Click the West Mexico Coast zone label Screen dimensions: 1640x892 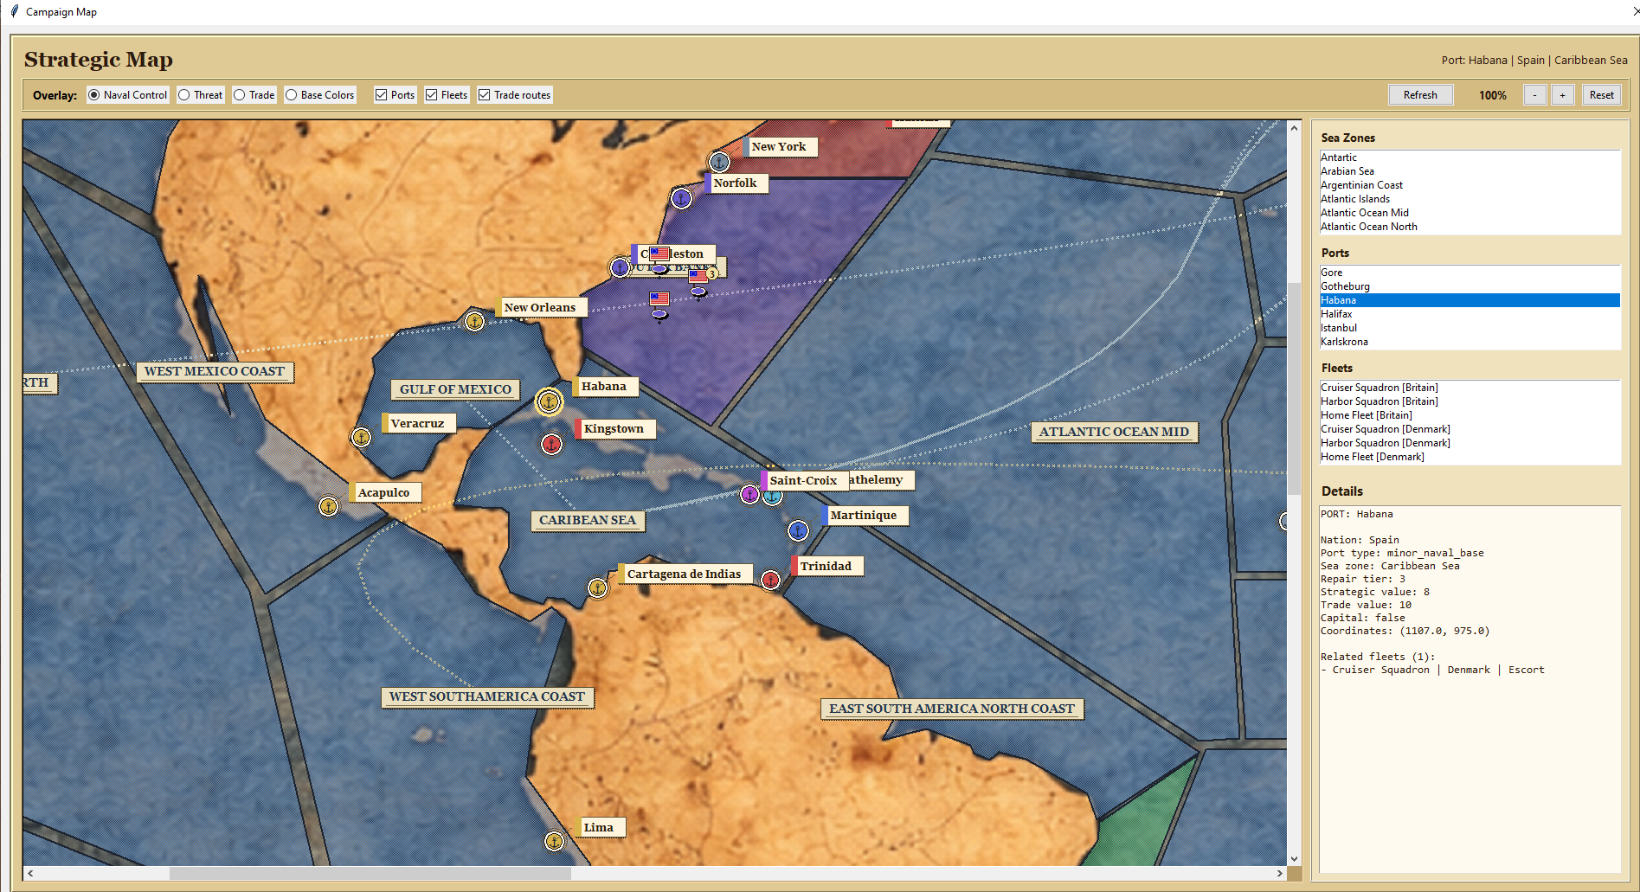click(x=215, y=371)
